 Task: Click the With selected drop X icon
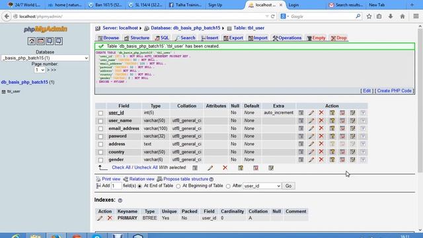(x=225, y=168)
